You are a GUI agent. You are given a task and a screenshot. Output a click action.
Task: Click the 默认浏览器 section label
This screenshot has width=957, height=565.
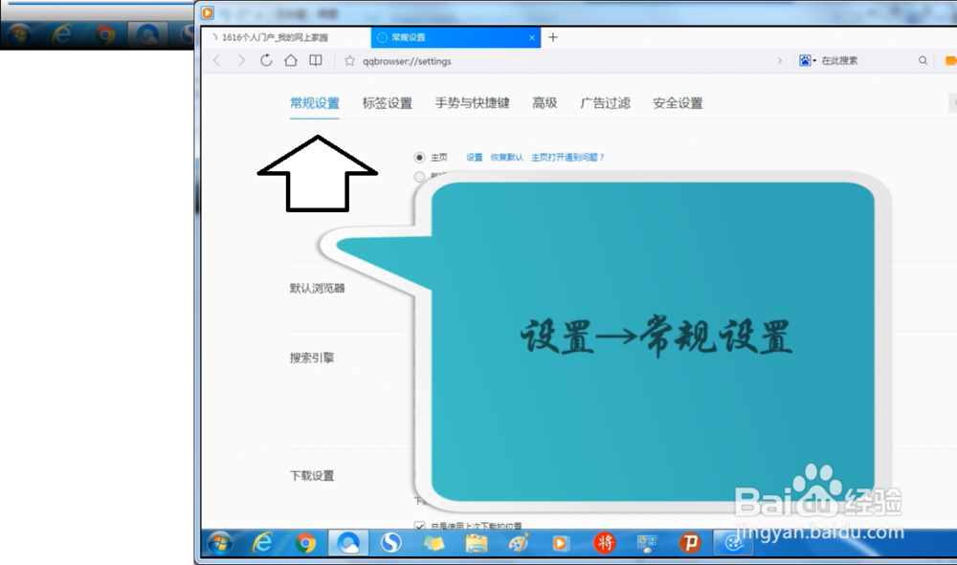pos(318,289)
